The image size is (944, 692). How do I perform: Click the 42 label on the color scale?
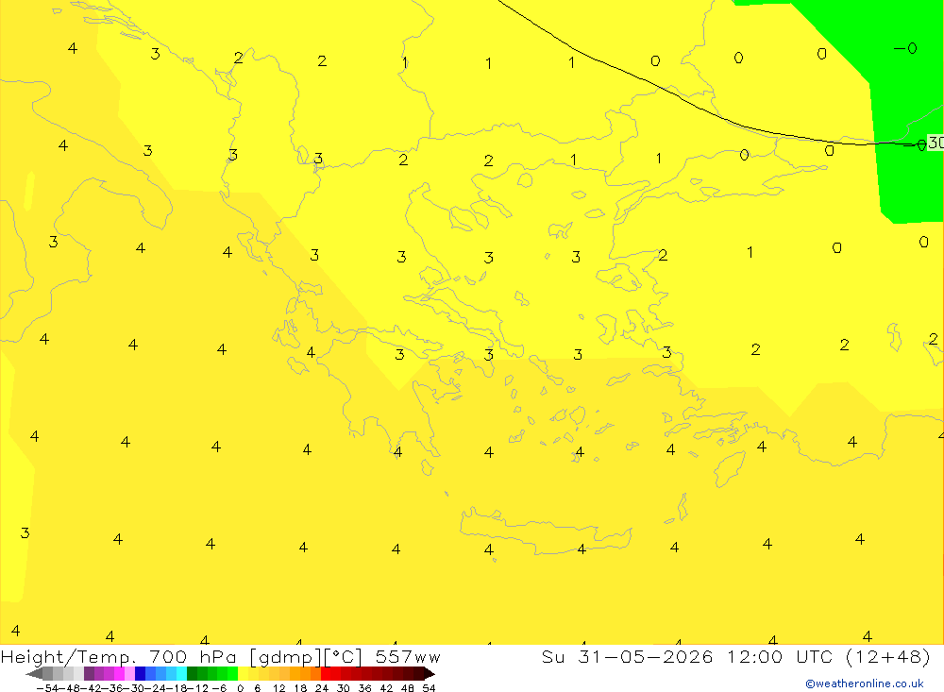386,688
